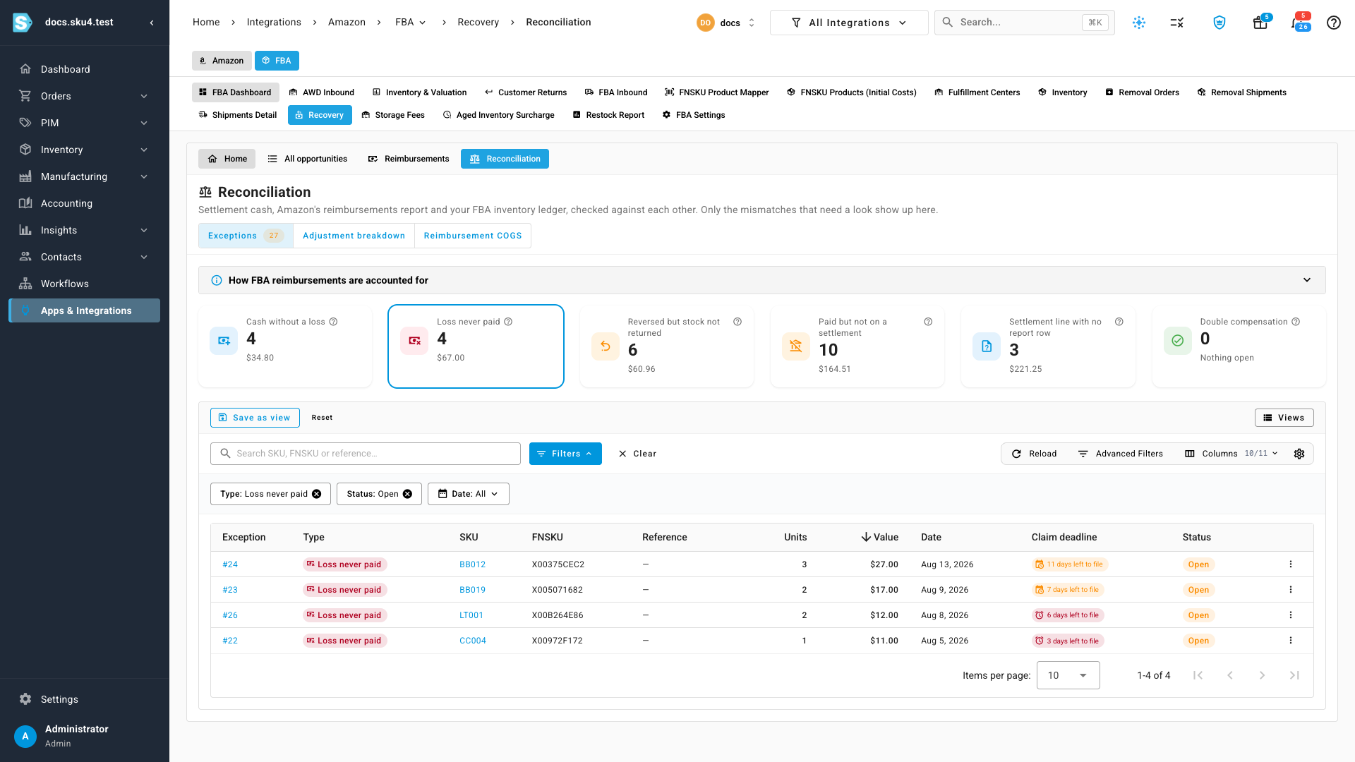Click the Reload button
The height and width of the screenshot is (762, 1355).
1034,454
